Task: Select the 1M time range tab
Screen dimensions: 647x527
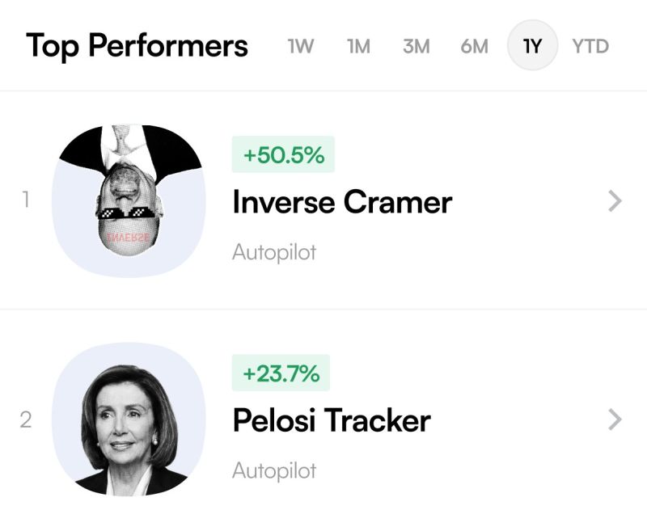Action: pyautogui.click(x=358, y=46)
